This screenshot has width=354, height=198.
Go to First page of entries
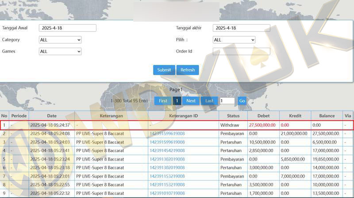pyautogui.click(x=163, y=101)
